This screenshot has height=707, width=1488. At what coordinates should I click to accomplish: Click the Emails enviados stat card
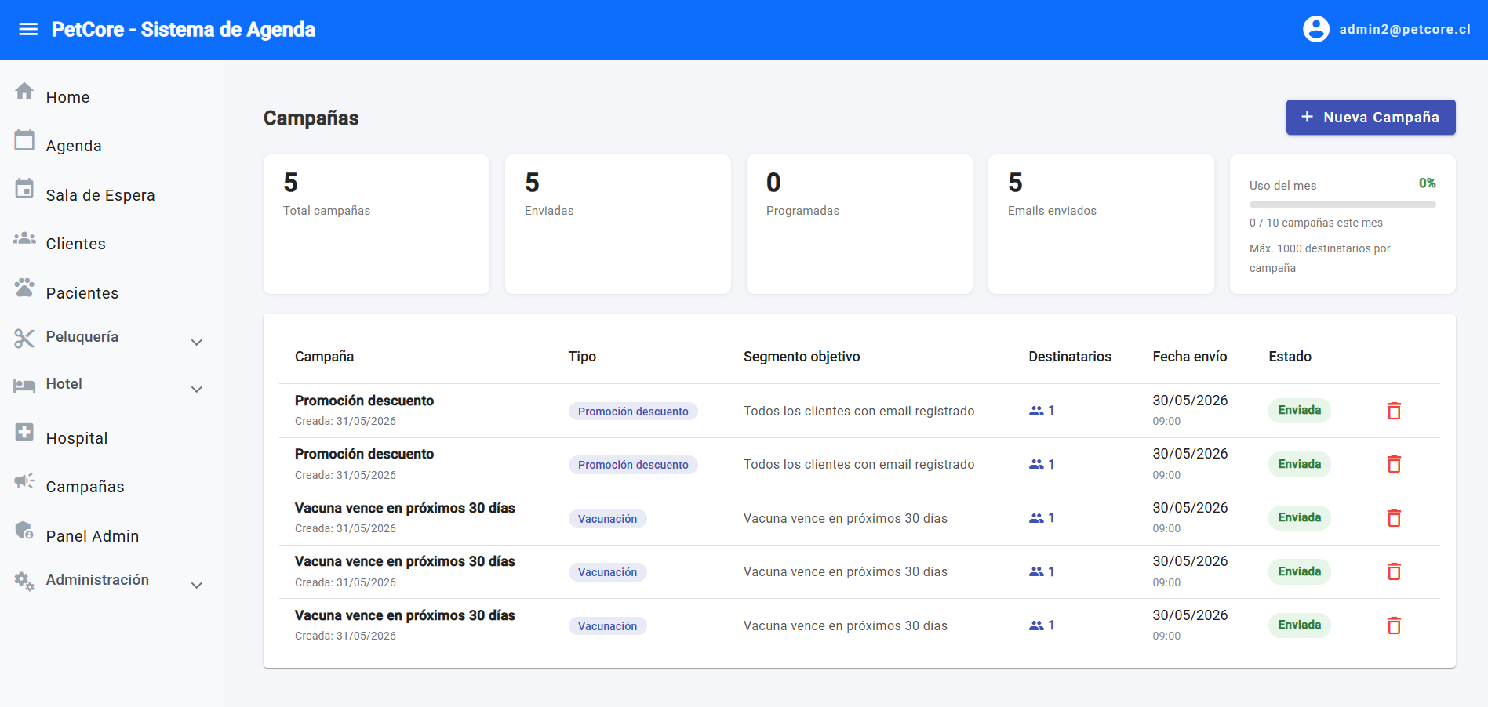tap(1101, 224)
